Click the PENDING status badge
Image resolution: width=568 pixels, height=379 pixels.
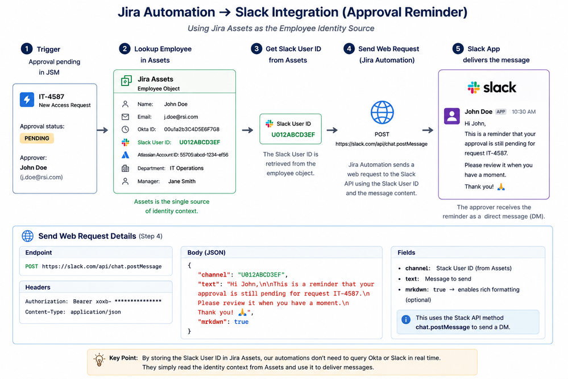(x=37, y=138)
